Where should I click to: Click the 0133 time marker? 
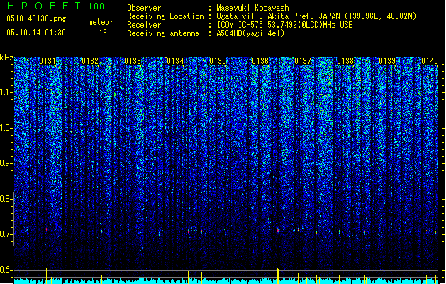[133, 61]
